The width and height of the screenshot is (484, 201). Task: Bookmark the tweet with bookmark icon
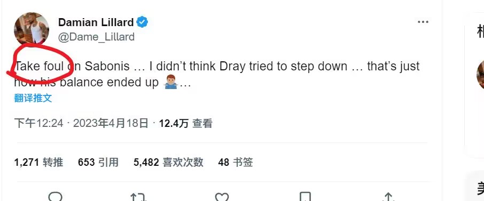point(305,197)
